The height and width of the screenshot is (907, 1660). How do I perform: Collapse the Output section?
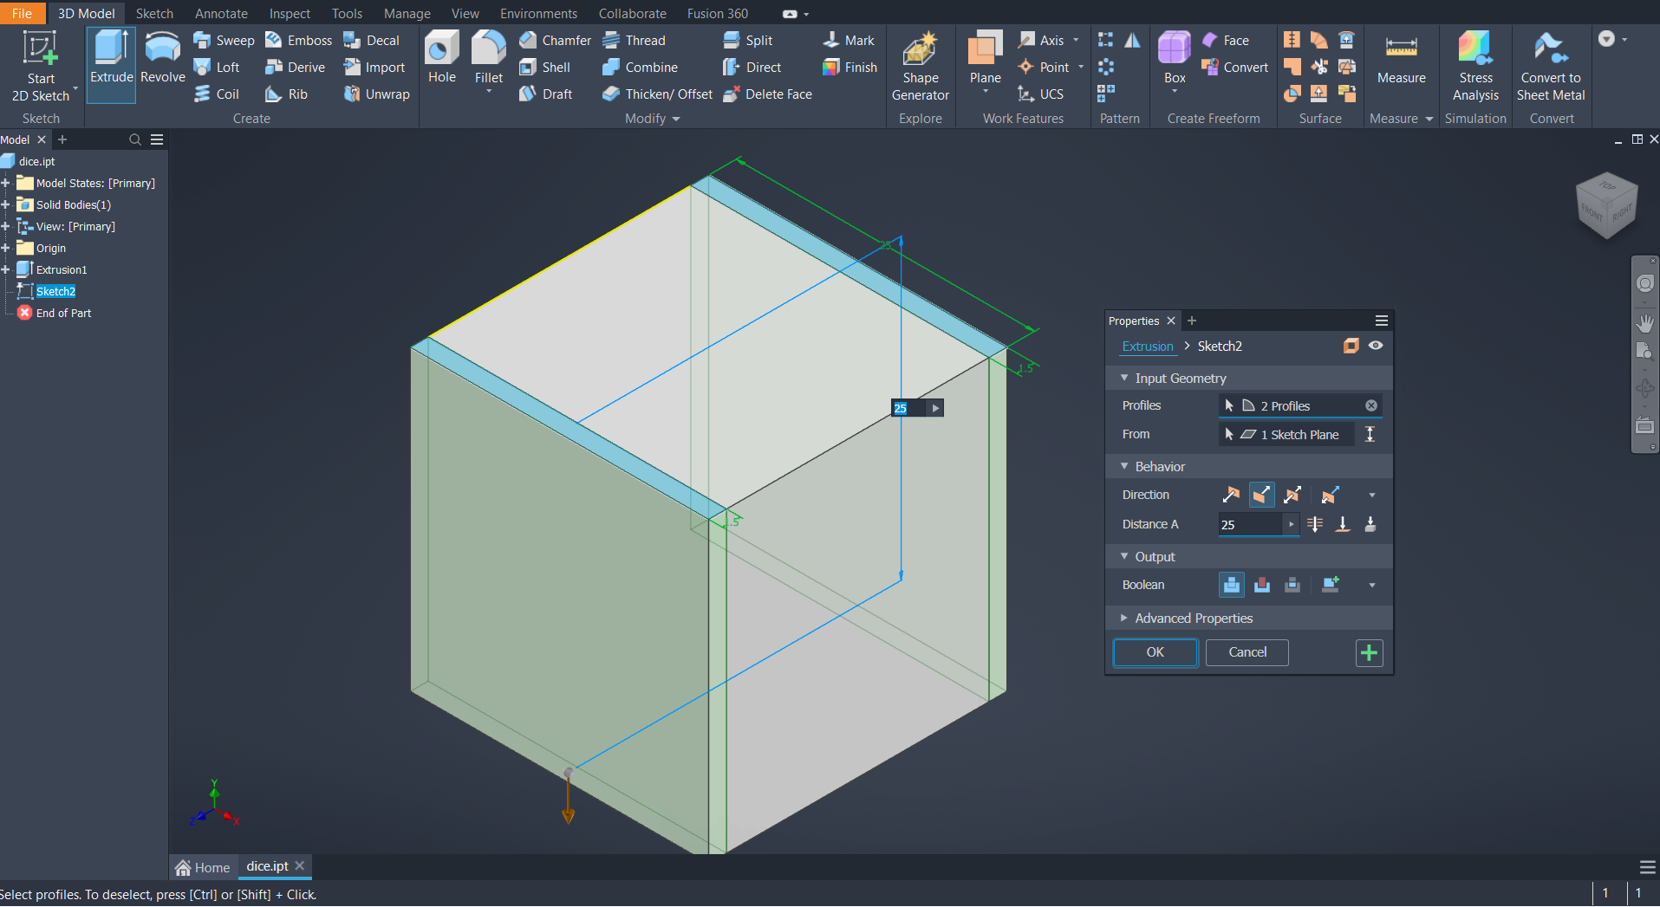coord(1124,556)
